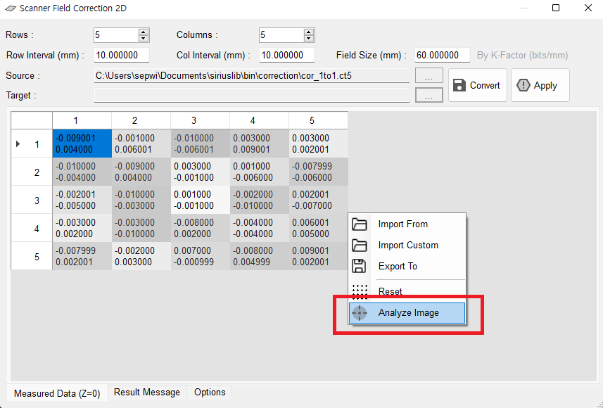Screen dimensions: 603x408
Task: Click the Field Size input field
Action: (442, 55)
